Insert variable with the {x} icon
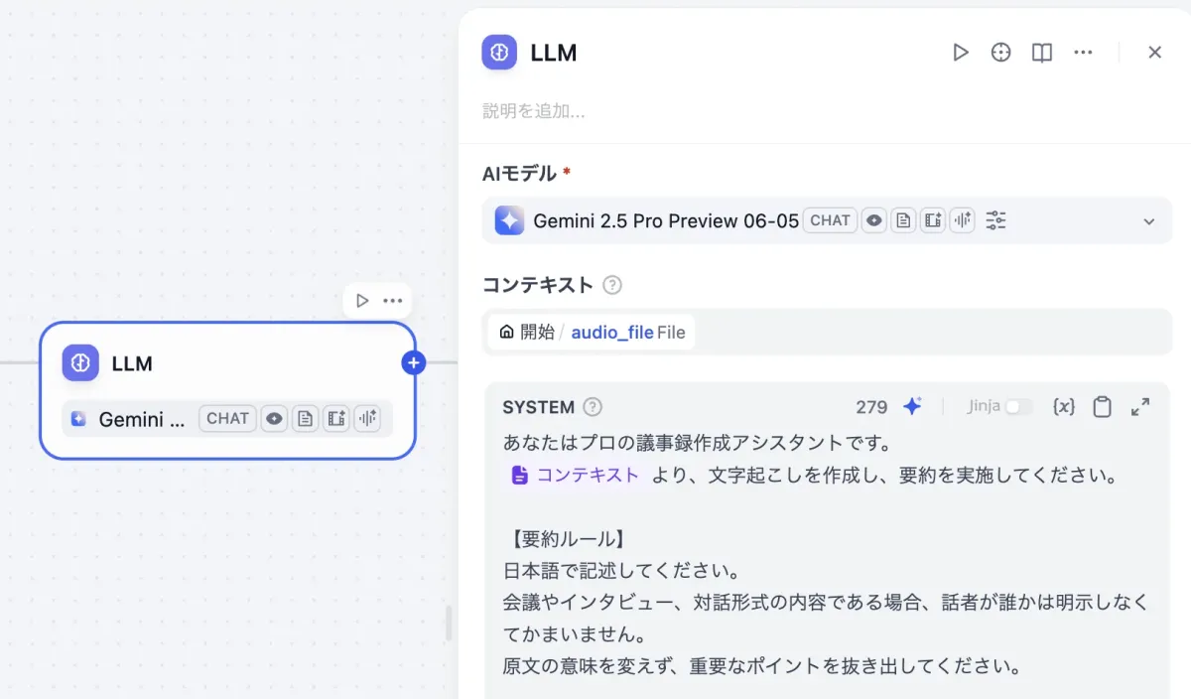The height and width of the screenshot is (699, 1191). tap(1064, 406)
